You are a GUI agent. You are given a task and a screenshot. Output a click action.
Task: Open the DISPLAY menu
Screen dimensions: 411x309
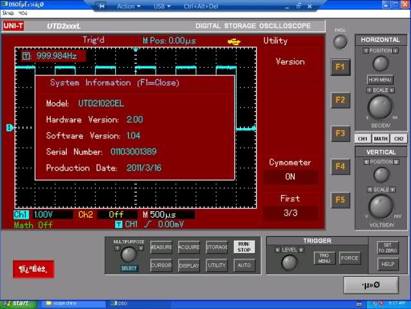(189, 265)
